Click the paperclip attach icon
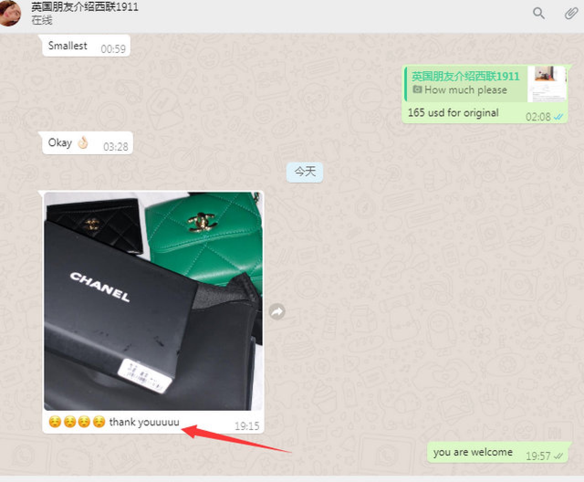Screen dimensions: 584x482 click(x=571, y=13)
